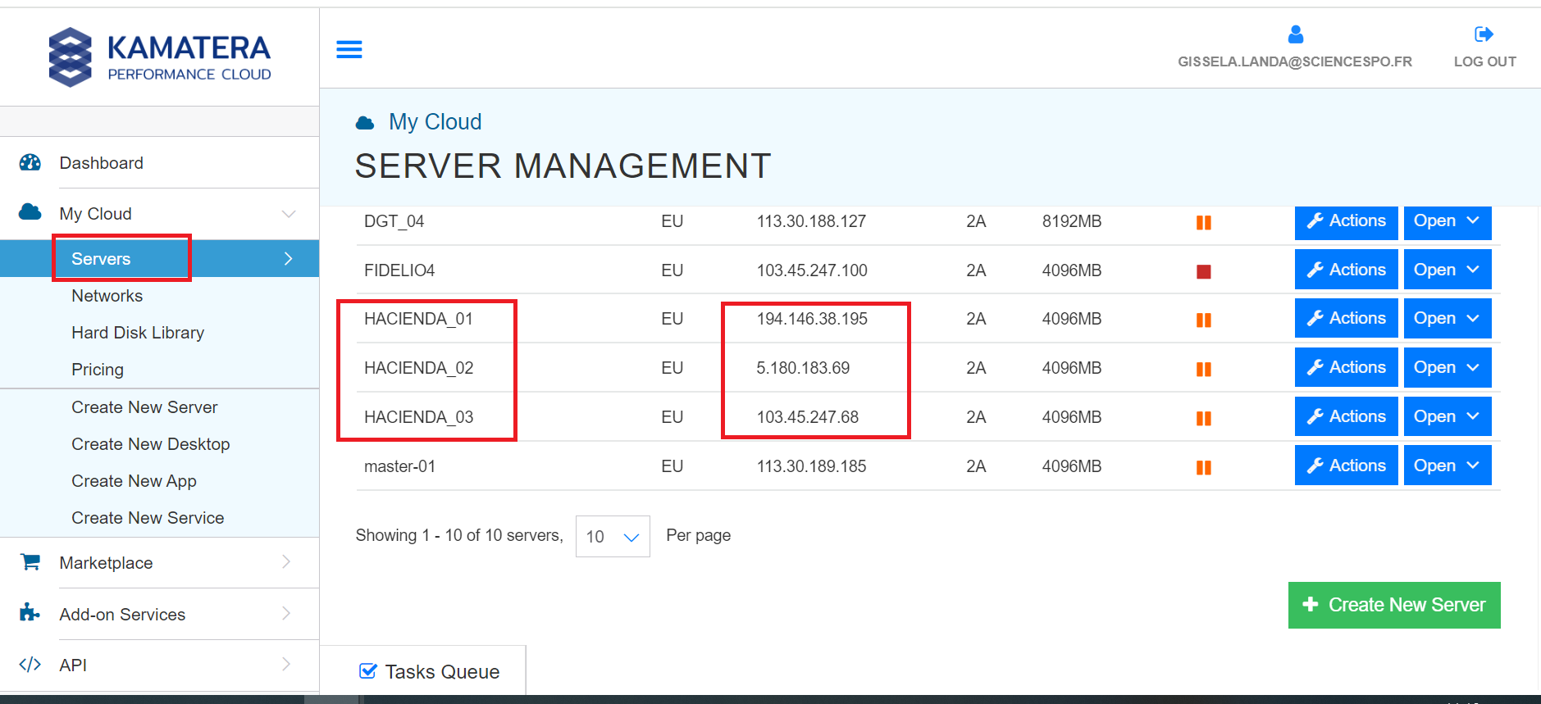Open Actions for master-01
This screenshot has width=1541, height=704.
[1347, 466]
